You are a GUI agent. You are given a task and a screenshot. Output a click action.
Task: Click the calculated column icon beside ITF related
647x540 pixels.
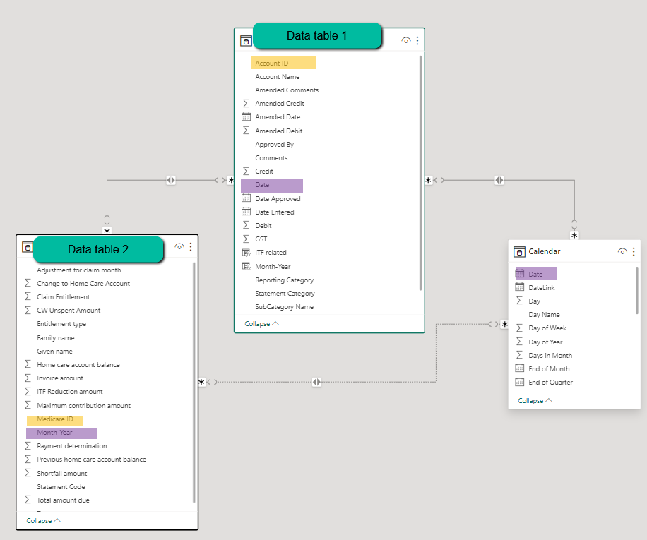tap(246, 252)
